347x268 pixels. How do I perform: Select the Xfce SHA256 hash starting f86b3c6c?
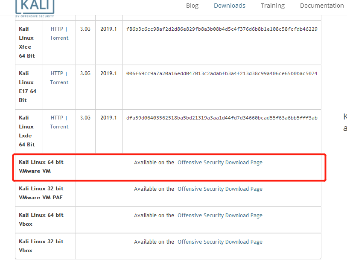[x=222, y=29]
